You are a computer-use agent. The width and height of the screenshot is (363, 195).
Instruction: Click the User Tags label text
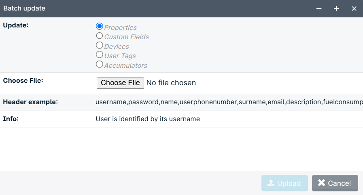(x=120, y=56)
